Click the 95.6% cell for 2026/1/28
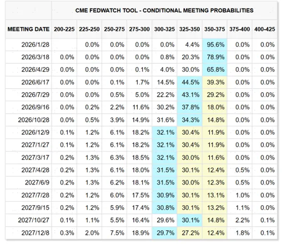285x244 pixels. click(x=214, y=45)
